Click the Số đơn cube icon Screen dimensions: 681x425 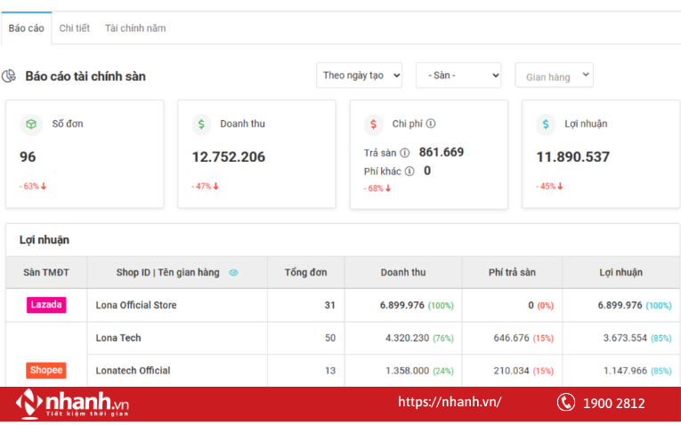click(x=31, y=124)
